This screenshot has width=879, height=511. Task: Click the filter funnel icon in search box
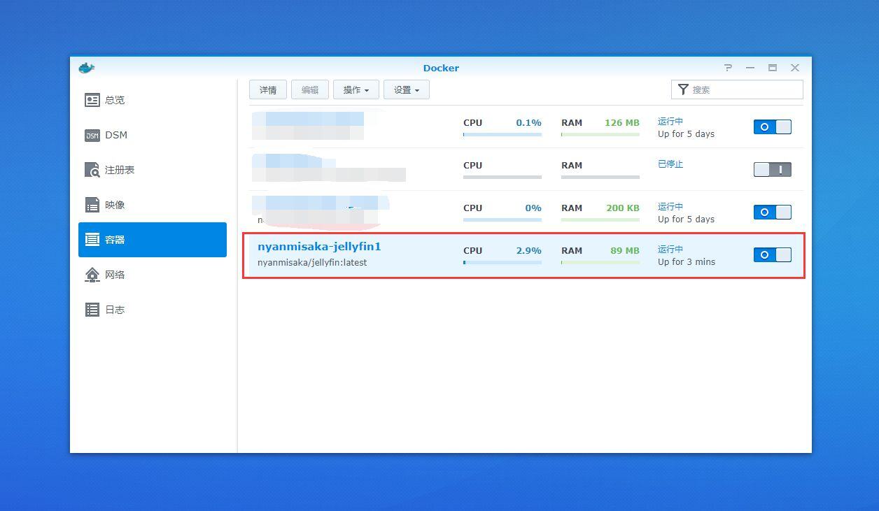683,89
